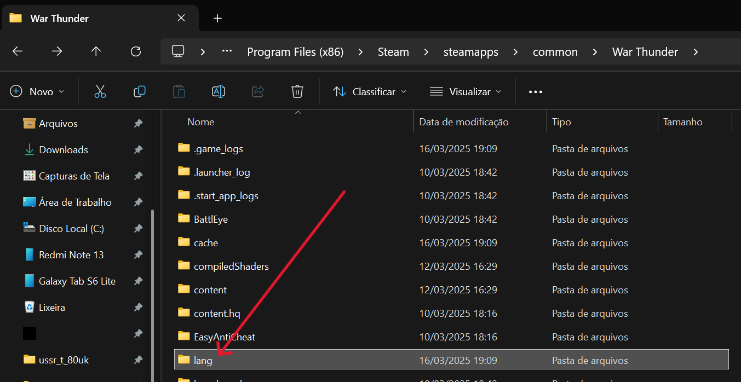Go back with the left arrow
The height and width of the screenshot is (382, 741).
pyautogui.click(x=18, y=51)
